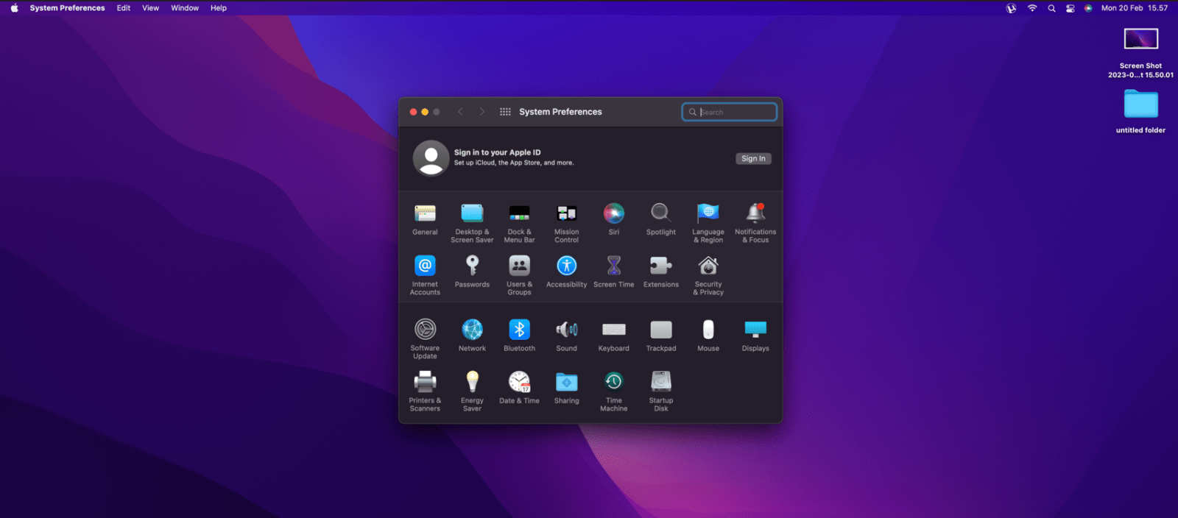1178x518 pixels.
Task: Click the Wi-Fi status icon
Action: point(1032,8)
